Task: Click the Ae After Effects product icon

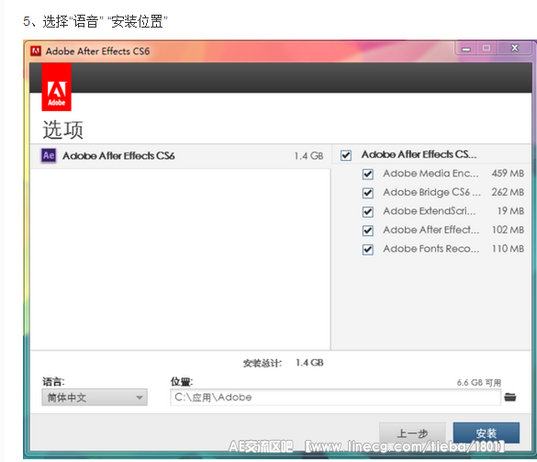Action: (49, 155)
